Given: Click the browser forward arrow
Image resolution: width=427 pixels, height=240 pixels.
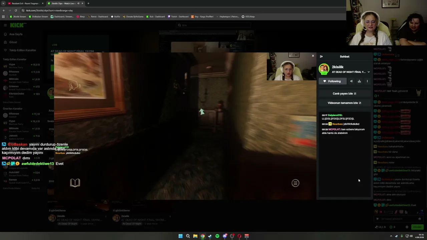Looking at the screenshot, I should 9,10.
